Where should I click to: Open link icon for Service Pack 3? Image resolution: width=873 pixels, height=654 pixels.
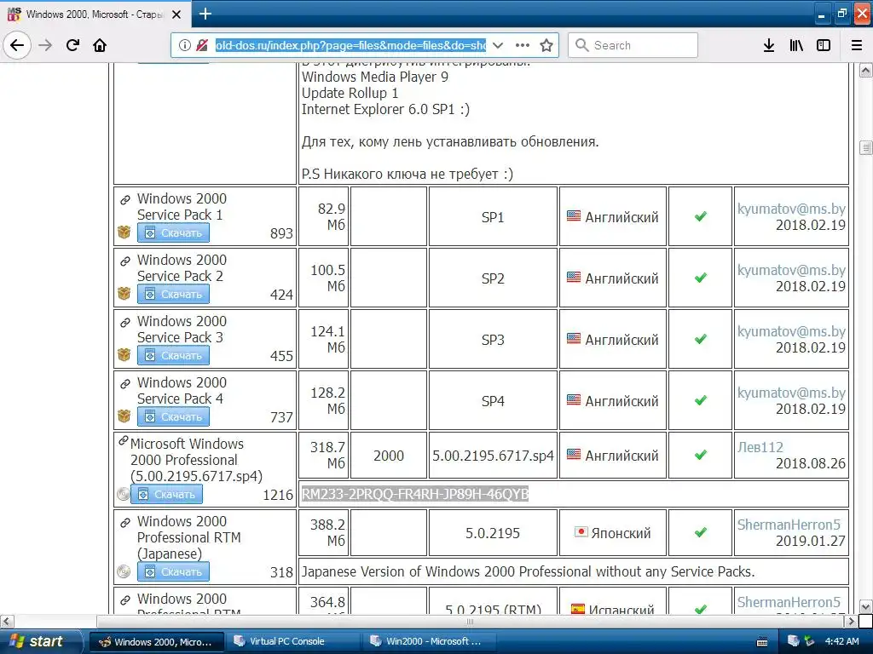(x=125, y=322)
